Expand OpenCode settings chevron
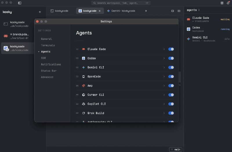This screenshot has height=152, width=232. tap(164, 76)
